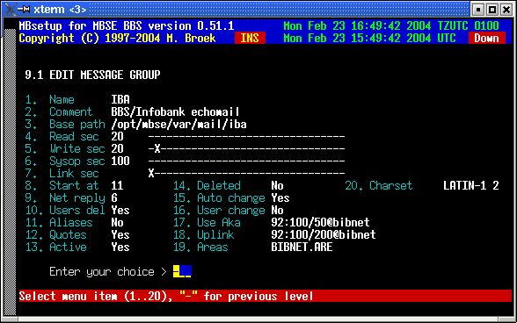Screen dimensions: 517x323
Task: Click the 92:100/200@bibnet uplink value
Action: click(x=324, y=235)
